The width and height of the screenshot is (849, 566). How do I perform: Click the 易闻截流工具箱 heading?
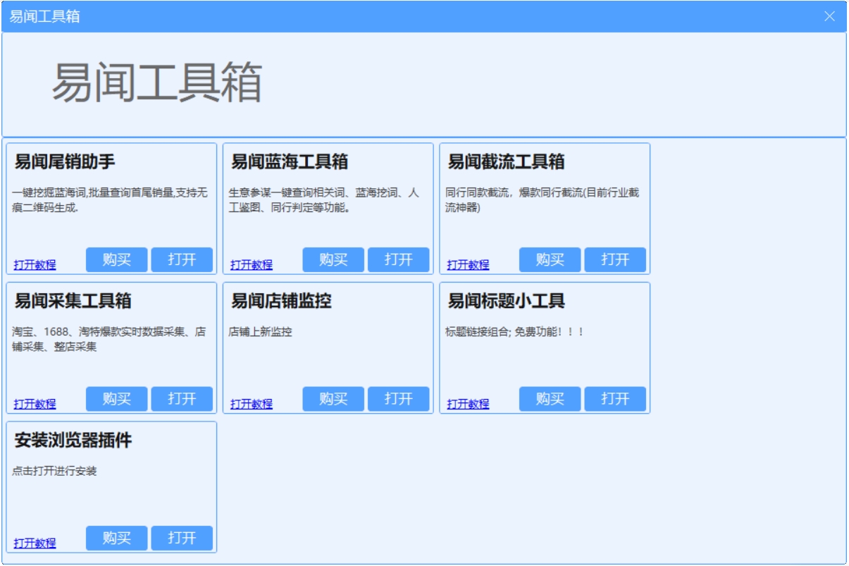507,162
